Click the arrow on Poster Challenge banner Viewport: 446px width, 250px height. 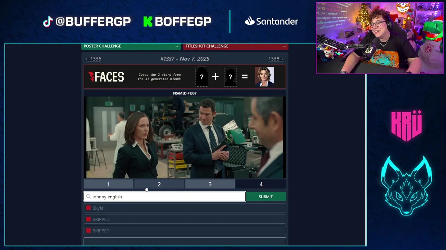(177, 46)
